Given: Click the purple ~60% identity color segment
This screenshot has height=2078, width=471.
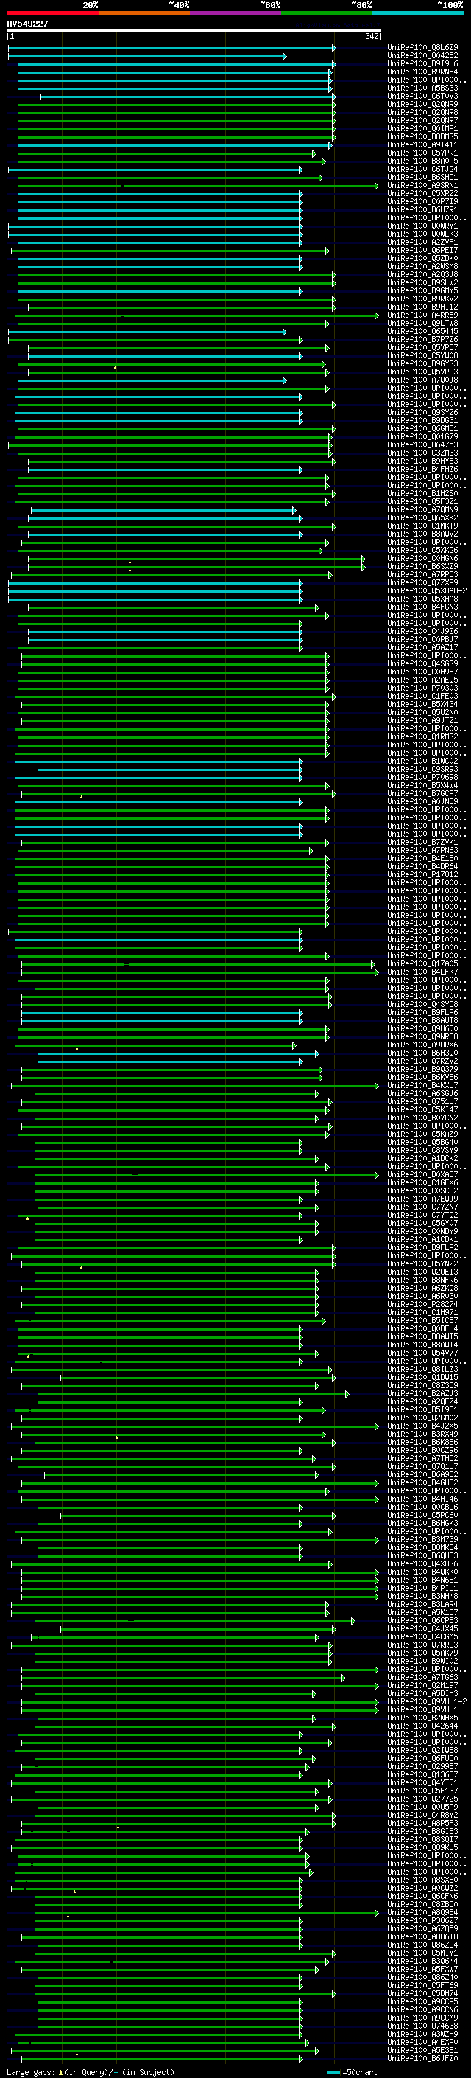Looking at the screenshot, I should tap(236, 13).
